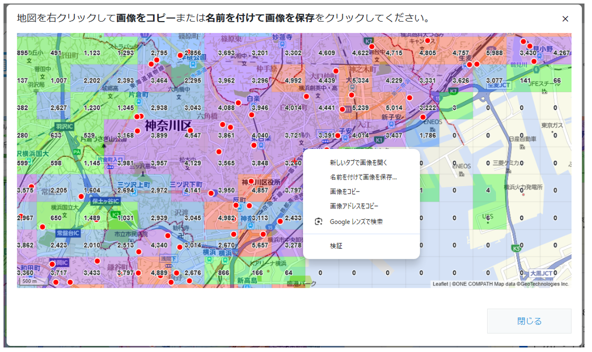Click the 閉じる button

[529, 321]
